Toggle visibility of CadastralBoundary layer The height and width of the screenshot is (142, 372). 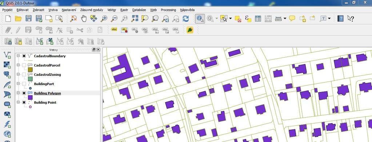point(24,56)
